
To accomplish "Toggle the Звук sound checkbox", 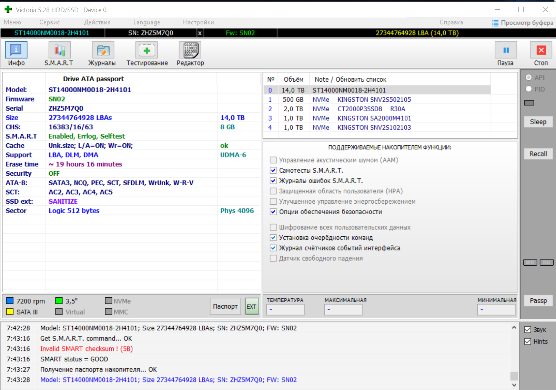I will pos(528,330).
